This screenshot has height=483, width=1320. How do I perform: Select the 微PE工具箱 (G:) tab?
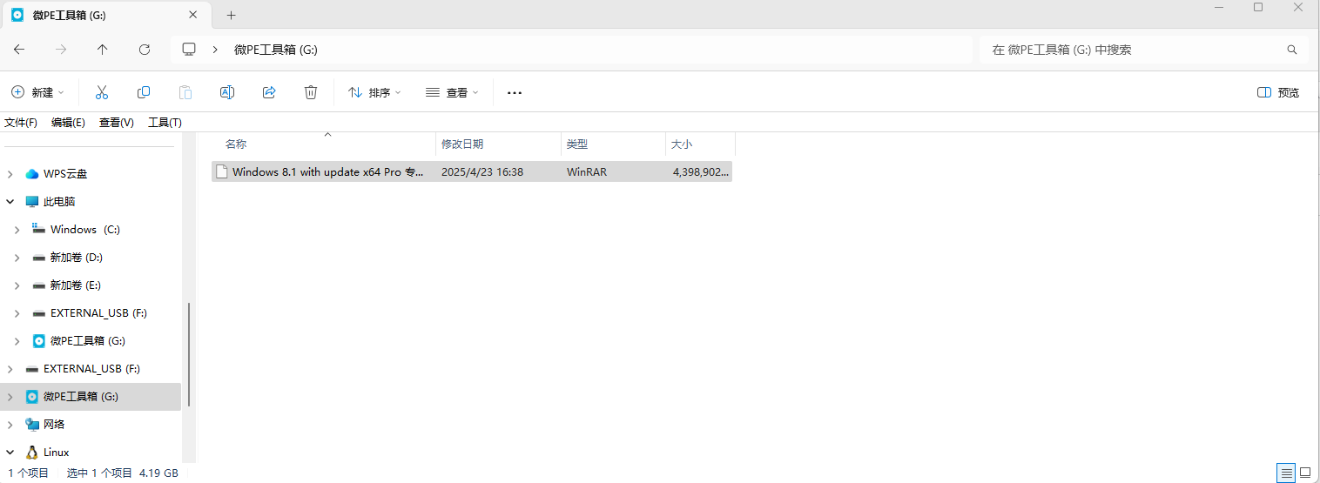pyautogui.click(x=105, y=15)
